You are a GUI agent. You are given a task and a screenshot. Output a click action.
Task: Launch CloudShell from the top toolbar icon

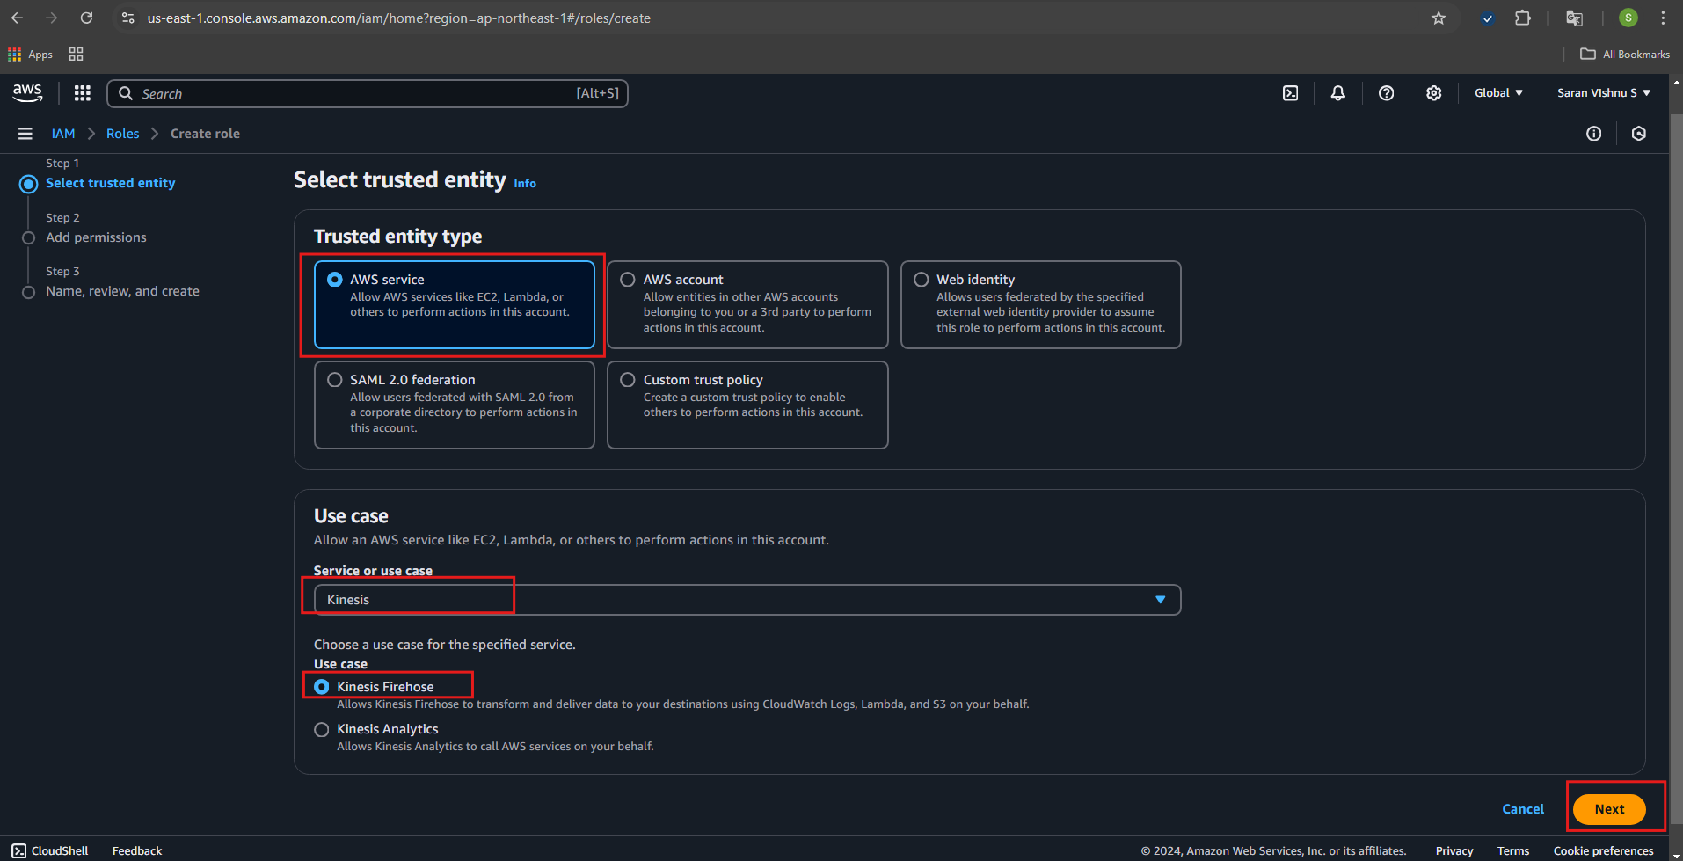point(1290,93)
